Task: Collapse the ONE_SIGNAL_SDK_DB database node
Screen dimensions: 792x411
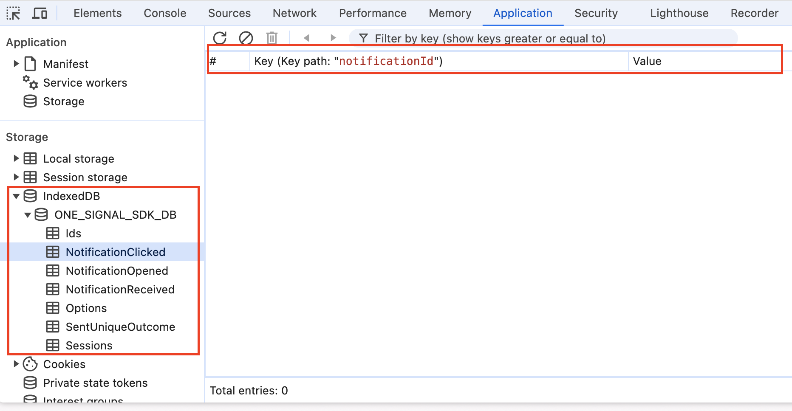Action: coord(28,215)
